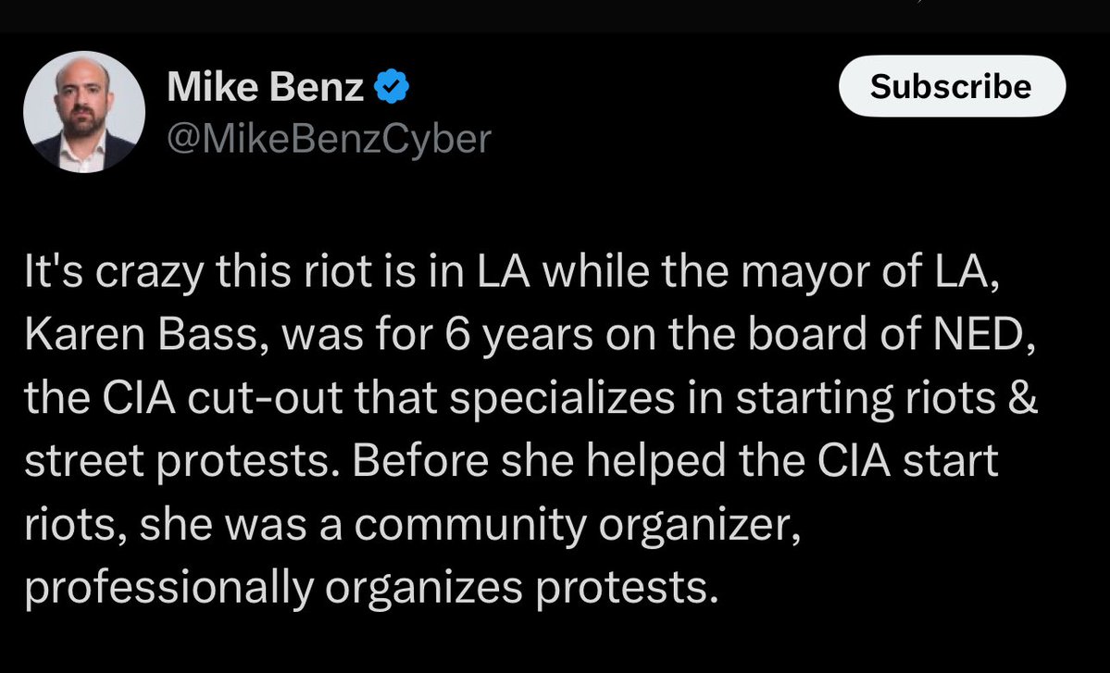The image size is (1110, 673).
Task: Open the @MikeBenzCyber handle
Action: (329, 139)
